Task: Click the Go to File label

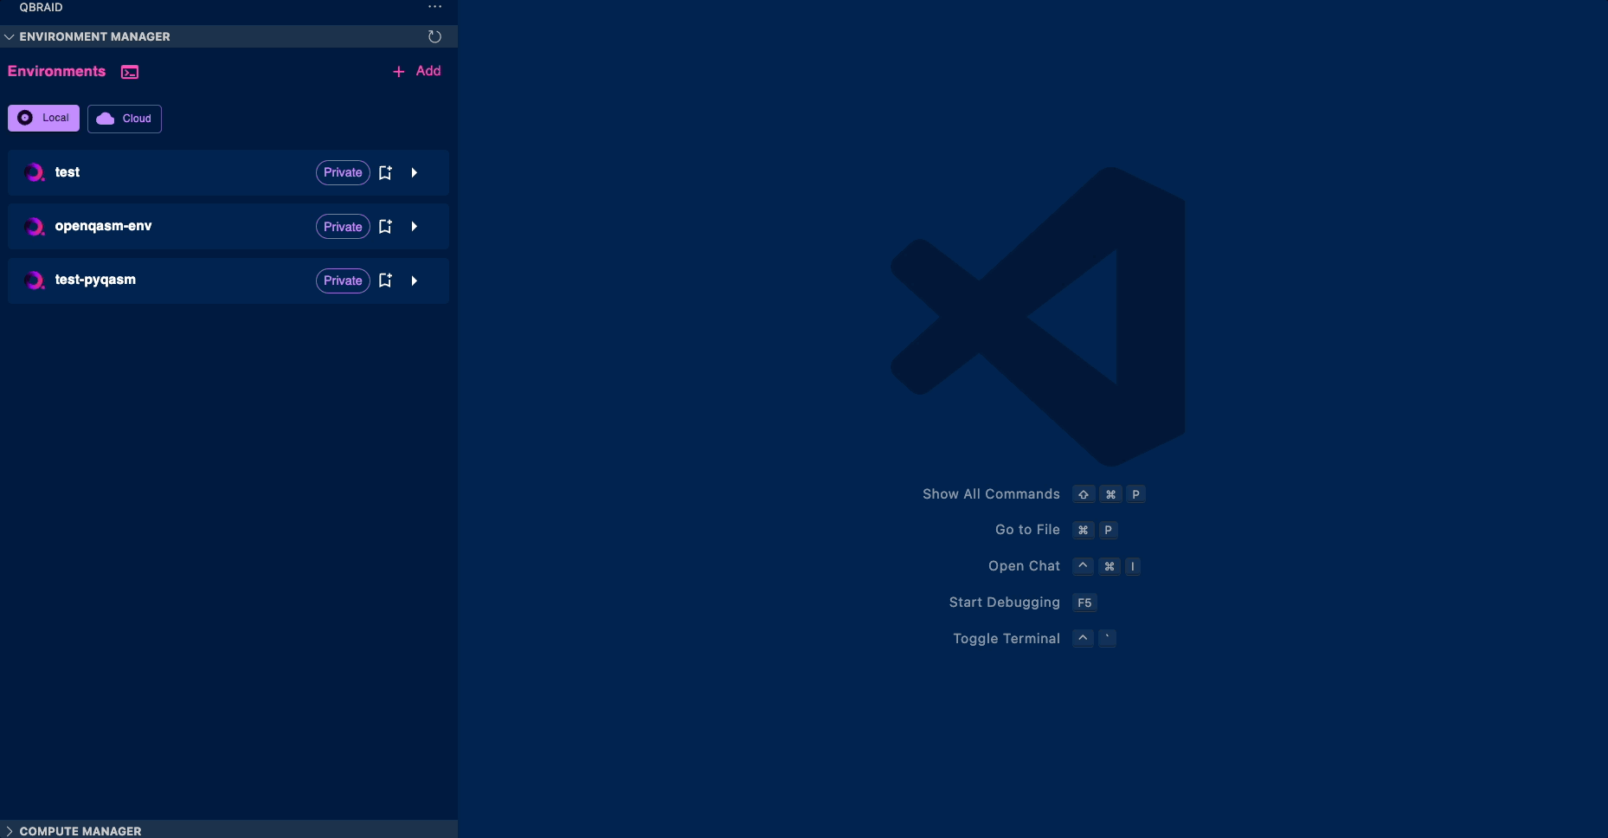Action: (1027, 529)
